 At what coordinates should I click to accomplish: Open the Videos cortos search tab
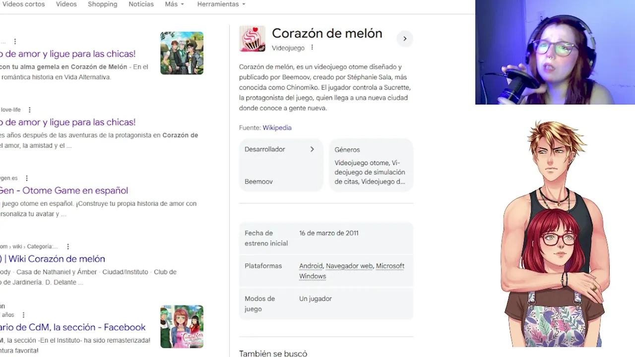click(x=23, y=4)
